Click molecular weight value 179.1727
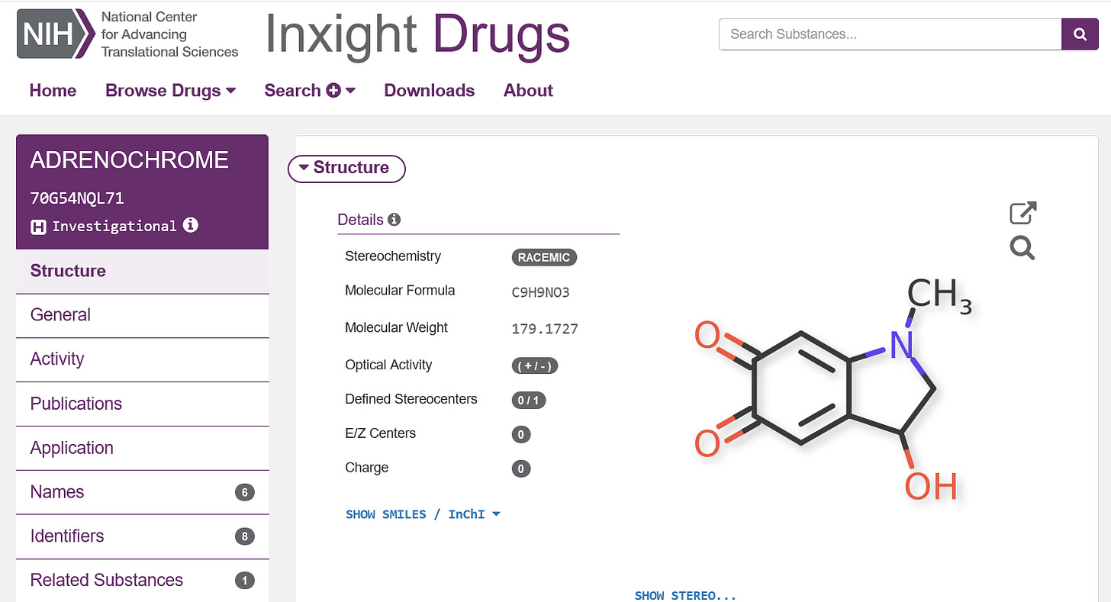Screen dimensions: 1111x602 point(545,329)
